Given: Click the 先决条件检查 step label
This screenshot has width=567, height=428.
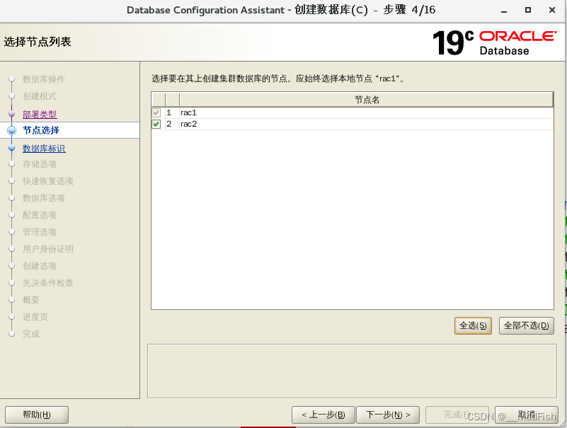Looking at the screenshot, I should pos(48,283).
